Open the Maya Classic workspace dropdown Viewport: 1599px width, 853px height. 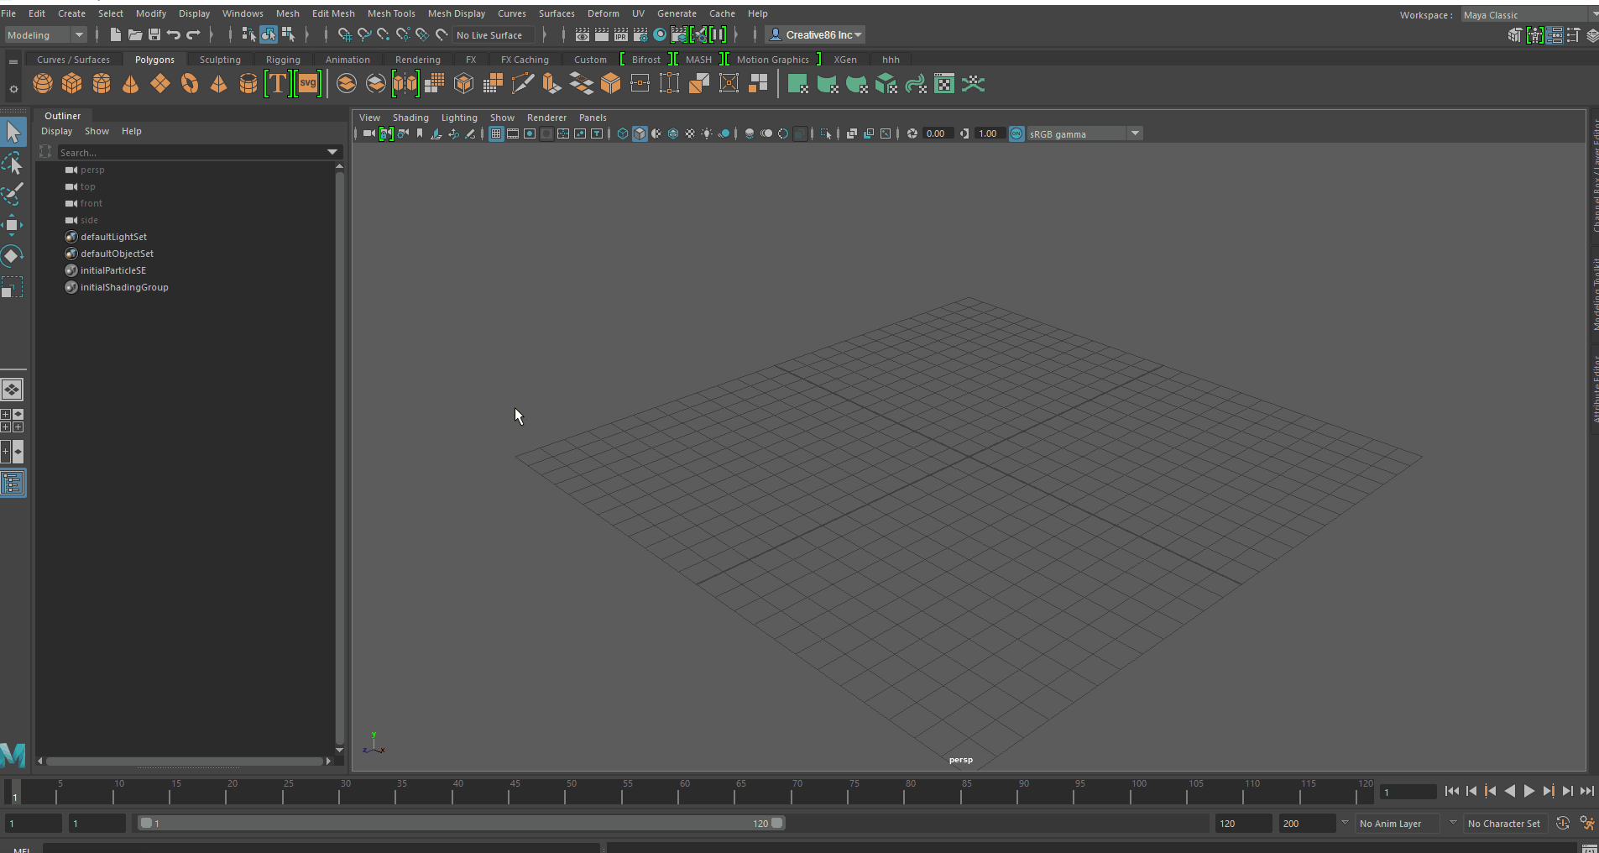[x=1529, y=14]
